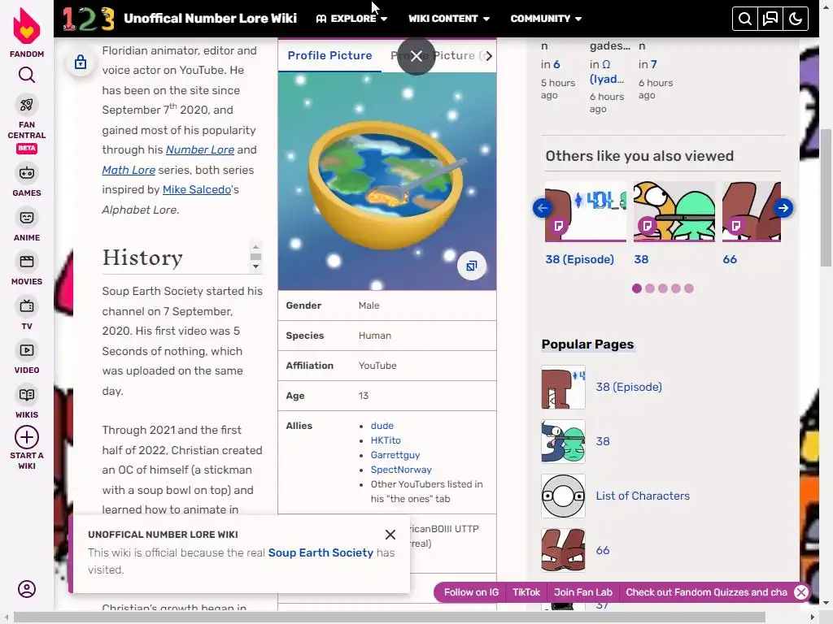Show next items in the Others carousel
833x624 pixels.
pyautogui.click(x=783, y=208)
